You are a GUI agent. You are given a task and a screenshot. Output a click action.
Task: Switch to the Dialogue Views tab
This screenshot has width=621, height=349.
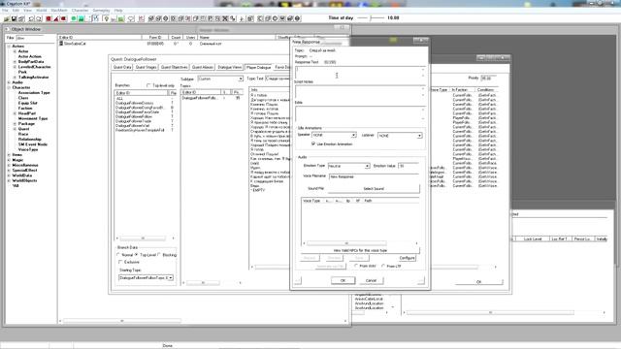point(229,67)
